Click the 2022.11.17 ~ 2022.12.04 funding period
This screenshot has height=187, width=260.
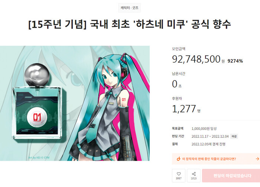210,136
